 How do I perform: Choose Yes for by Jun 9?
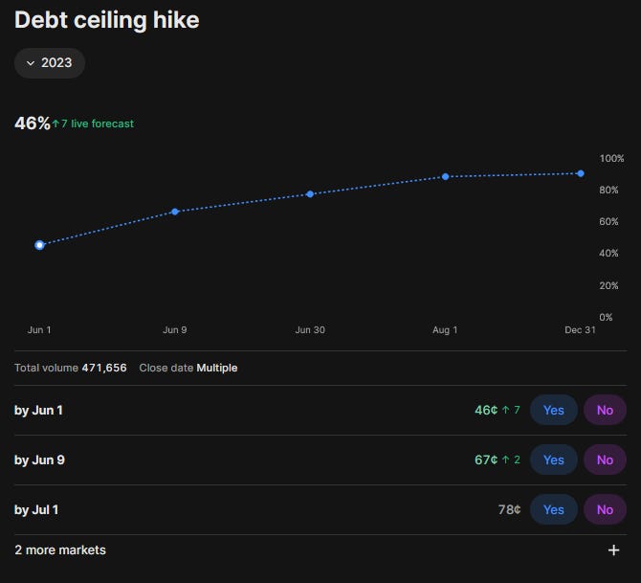click(x=554, y=460)
